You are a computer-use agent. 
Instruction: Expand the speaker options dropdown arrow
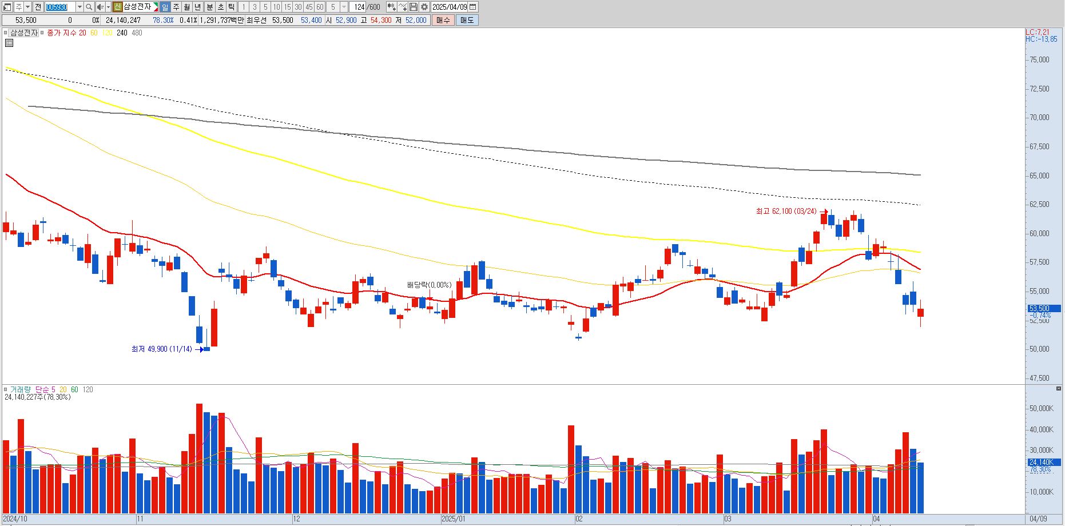pyautogui.click(x=108, y=7)
